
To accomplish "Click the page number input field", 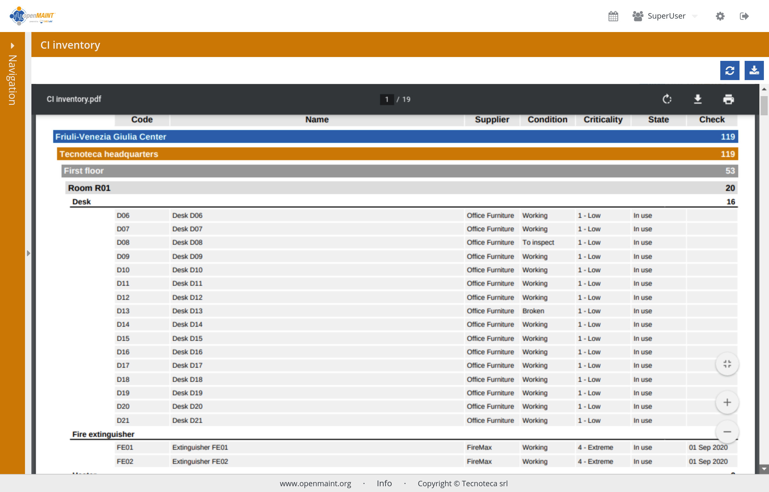I will [387, 99].
